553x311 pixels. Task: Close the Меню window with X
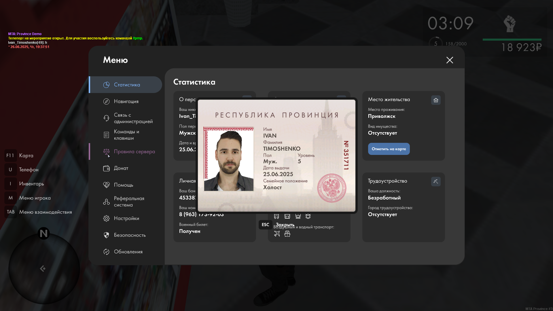tap(450, 60)
